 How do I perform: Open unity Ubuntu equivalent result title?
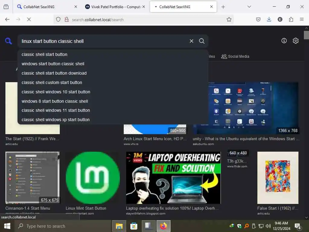(x=246, y=139)
